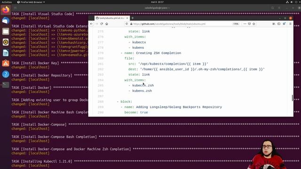Select the tools/ubuntu.yml GitHub tab

coord(112,18)
